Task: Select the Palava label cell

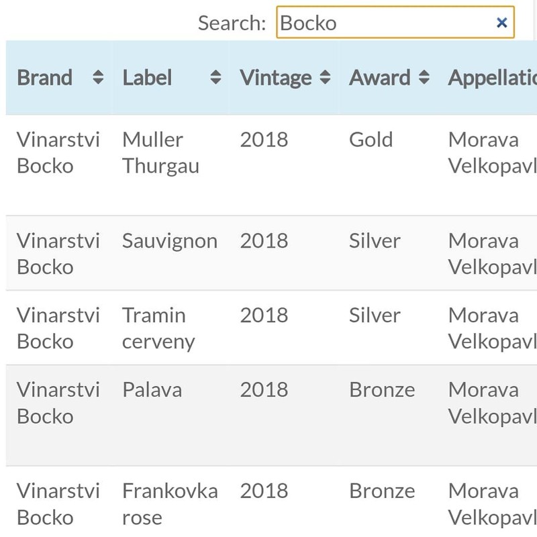Action: [152, 390]
